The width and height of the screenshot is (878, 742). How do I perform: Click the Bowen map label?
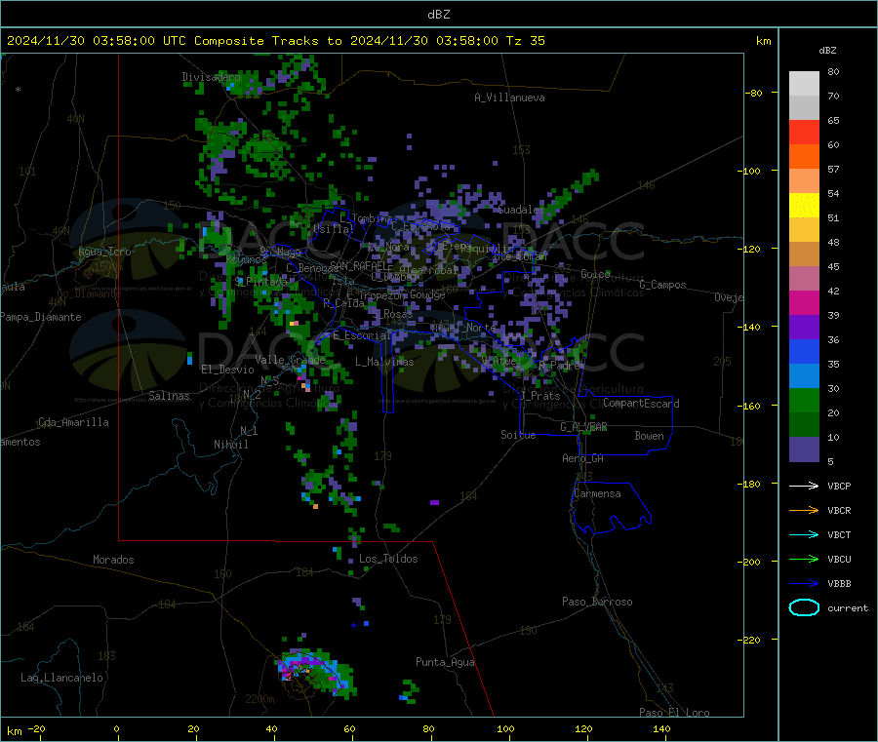649,436
